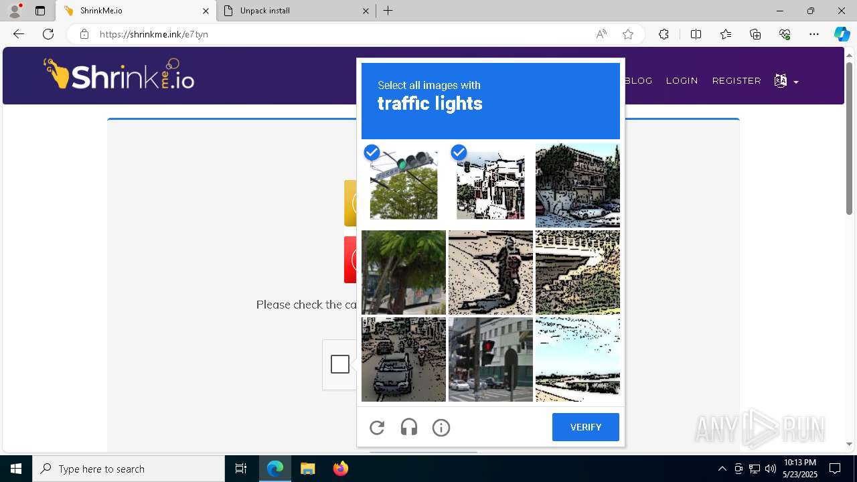The height and width of the screenshot is (482, 857).
Task: Open the REGISTER page link
Action: [x=736, y=80]
